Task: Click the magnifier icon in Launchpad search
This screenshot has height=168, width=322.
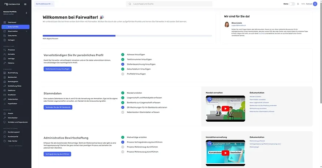Action: (130, 4)
